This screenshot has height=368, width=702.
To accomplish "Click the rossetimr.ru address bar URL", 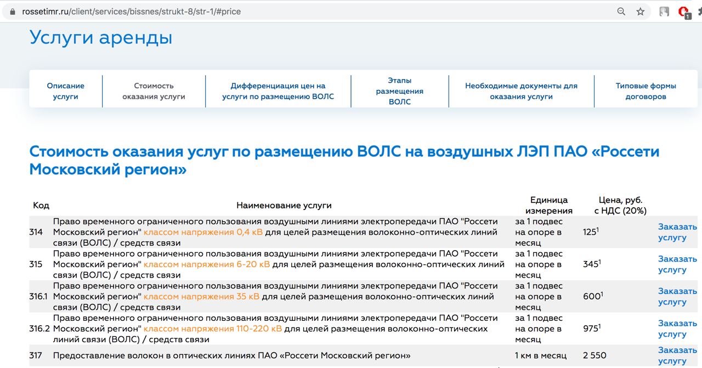I will [x=131, y=12].
